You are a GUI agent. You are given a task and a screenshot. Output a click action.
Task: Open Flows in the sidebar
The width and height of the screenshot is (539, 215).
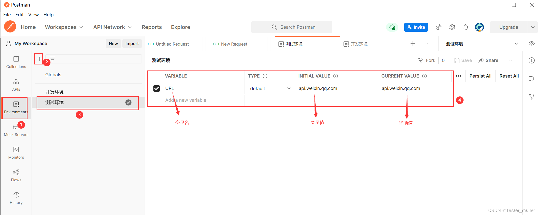pos(16,175)
